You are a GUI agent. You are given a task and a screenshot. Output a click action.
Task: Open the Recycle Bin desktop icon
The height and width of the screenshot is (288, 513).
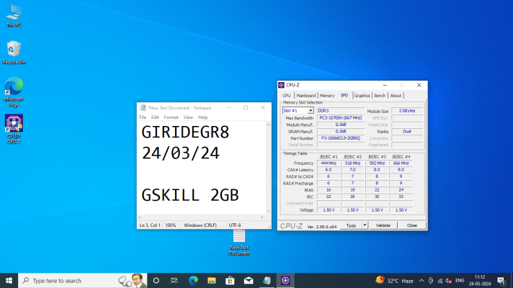14,53
